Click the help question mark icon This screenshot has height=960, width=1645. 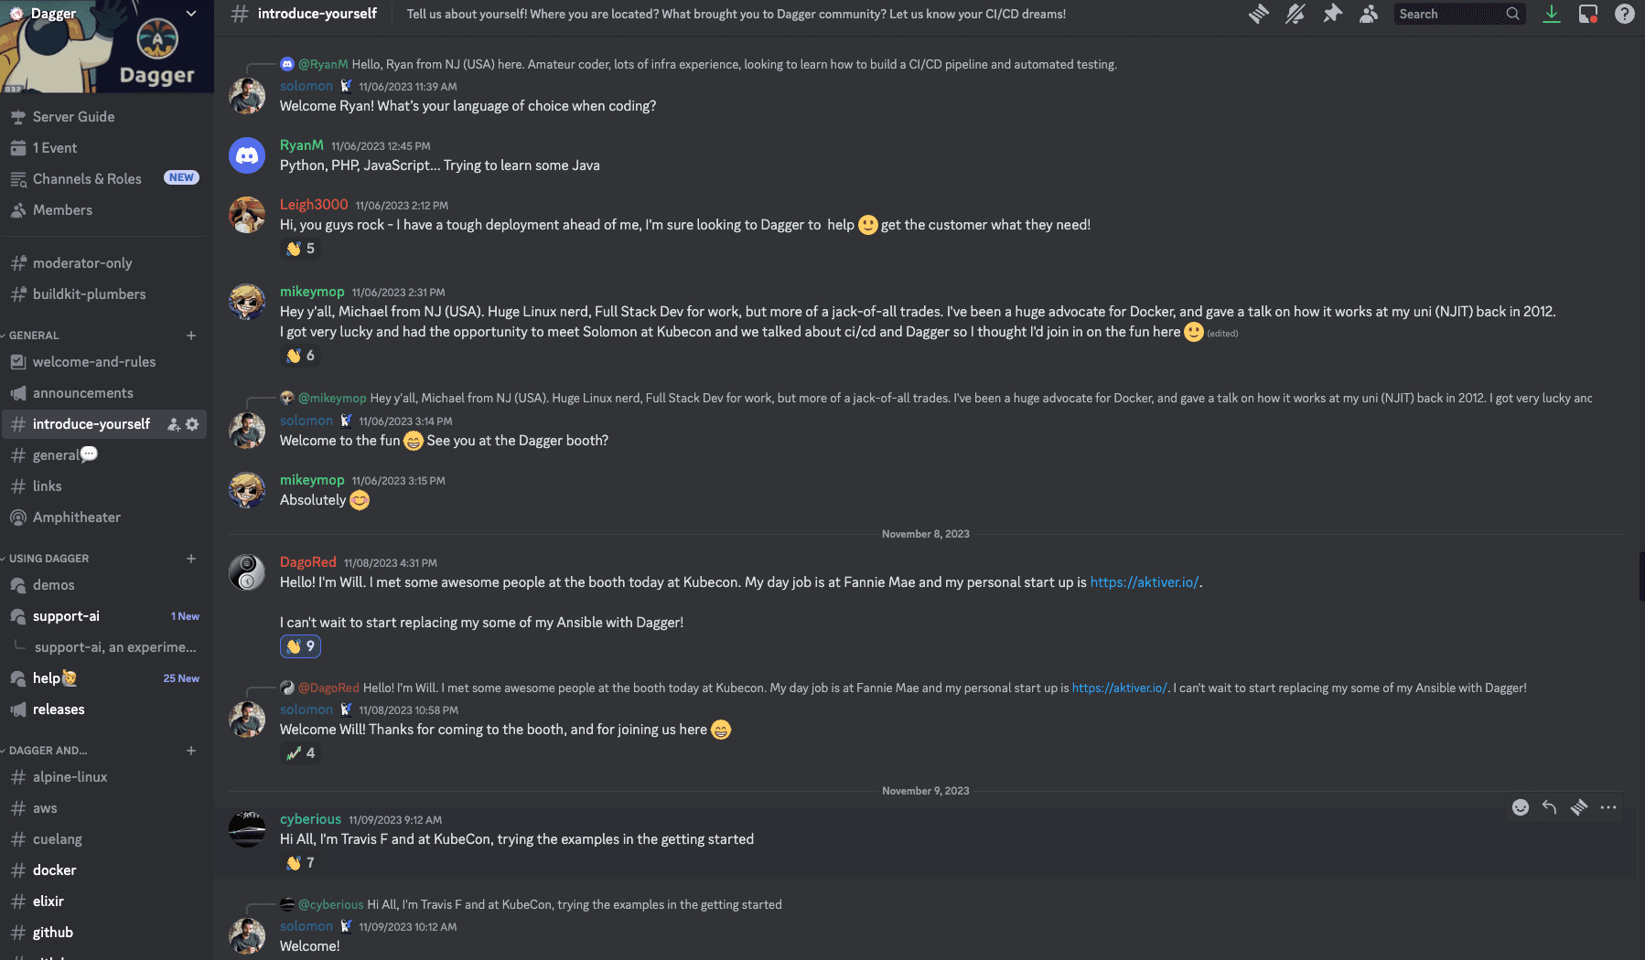(x=1625, y=14)
